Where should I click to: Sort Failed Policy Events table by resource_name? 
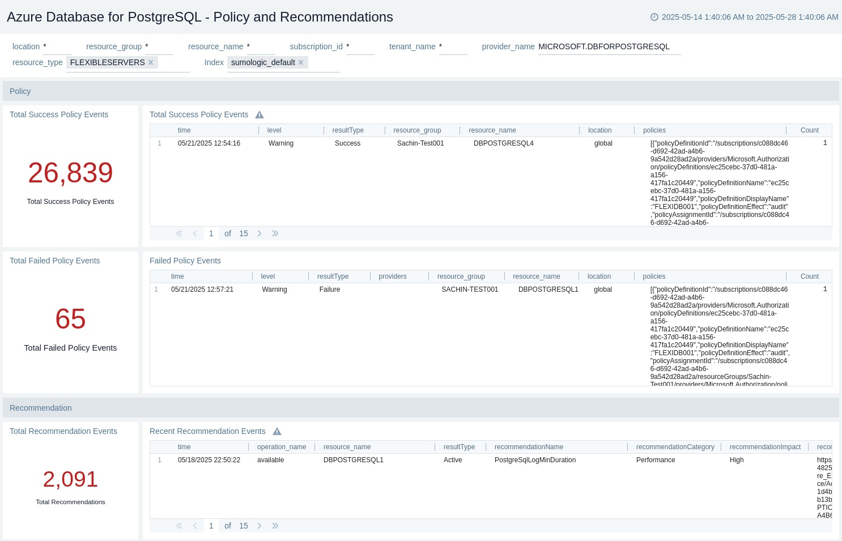[537, 276]
